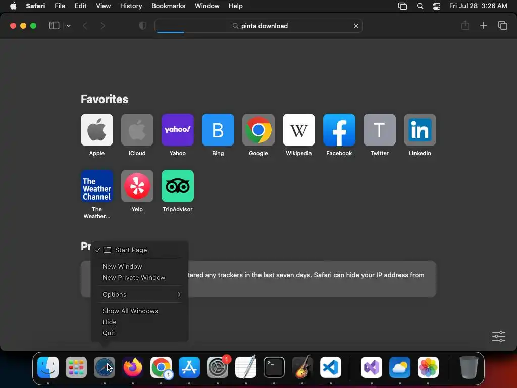Open the File menu

pyautogui.click(x=60, y=6)
